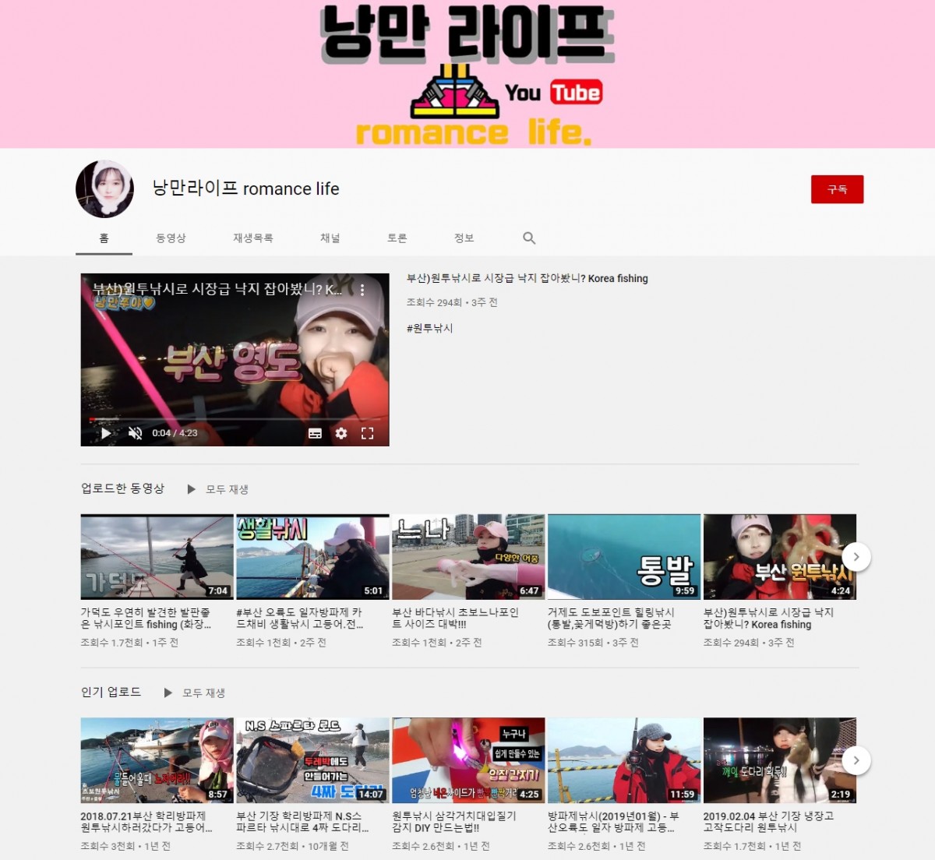The height and width of the screenshot is (860, 935).
Task: Open player settings gear icon
Action: click(341, 433)
